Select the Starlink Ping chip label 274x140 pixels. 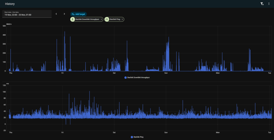(115, 19)
